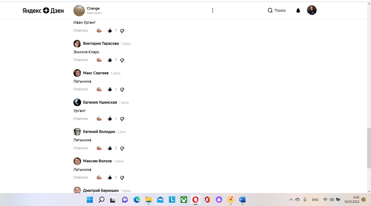Image resolution: width=371 pixels, height=206 pixels.
Task: Switch ENG input language
Action: click(315, 199)
